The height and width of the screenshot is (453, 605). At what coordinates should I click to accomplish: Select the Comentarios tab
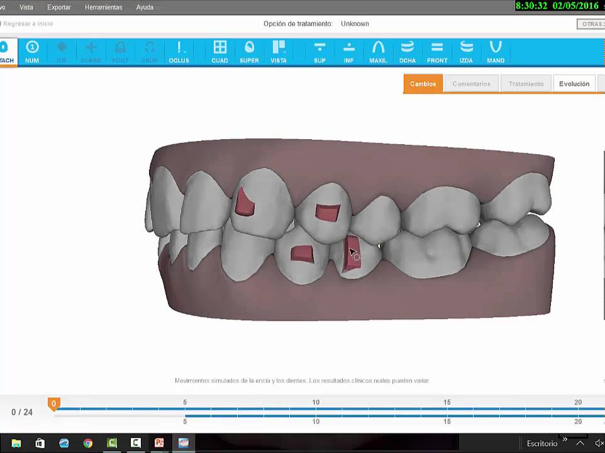[471, 84]
